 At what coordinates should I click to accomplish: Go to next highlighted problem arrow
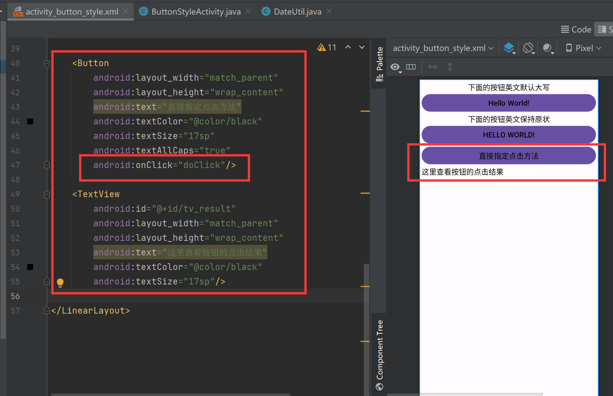coord(362,47)
